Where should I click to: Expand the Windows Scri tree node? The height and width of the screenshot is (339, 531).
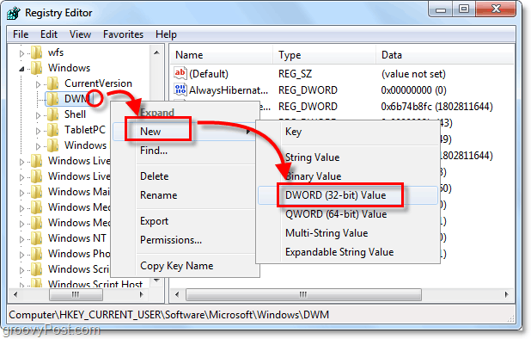[x=22, y=270]
